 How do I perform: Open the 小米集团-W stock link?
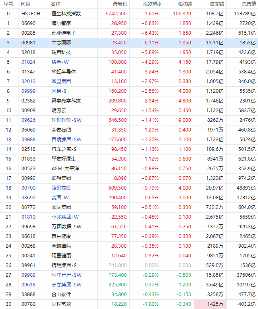click(x=65, y=217)
